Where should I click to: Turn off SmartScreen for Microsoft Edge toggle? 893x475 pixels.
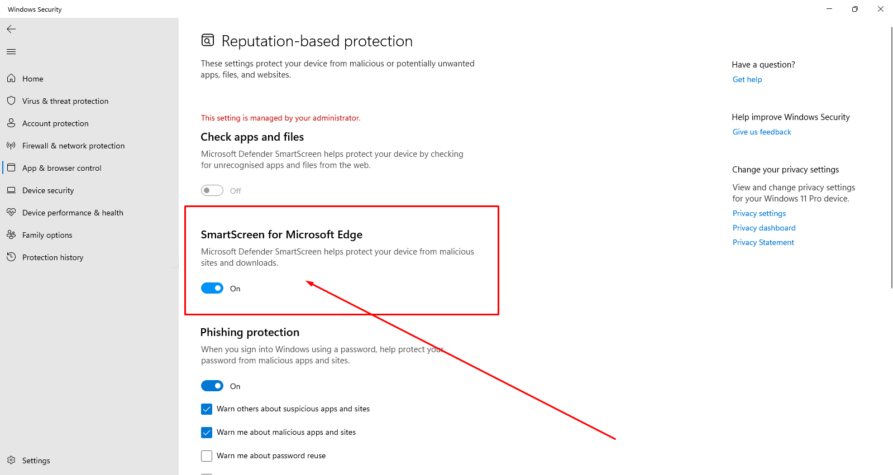point(212,289)
